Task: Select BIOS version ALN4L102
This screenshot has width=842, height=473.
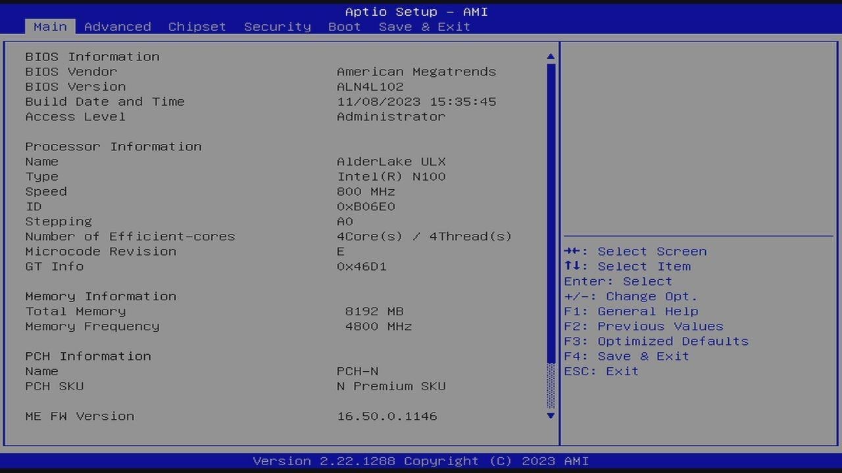Action: pyautogui.click(x=370, y=87)
